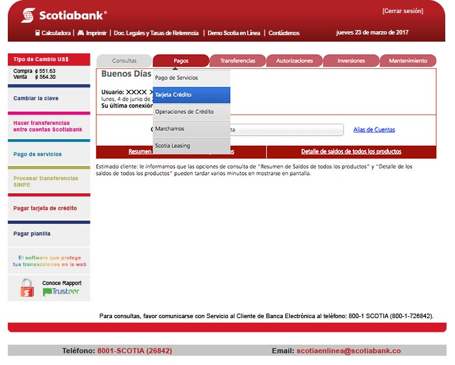
Task: Choose Pago de Servicios menu item
Action: 191,78
